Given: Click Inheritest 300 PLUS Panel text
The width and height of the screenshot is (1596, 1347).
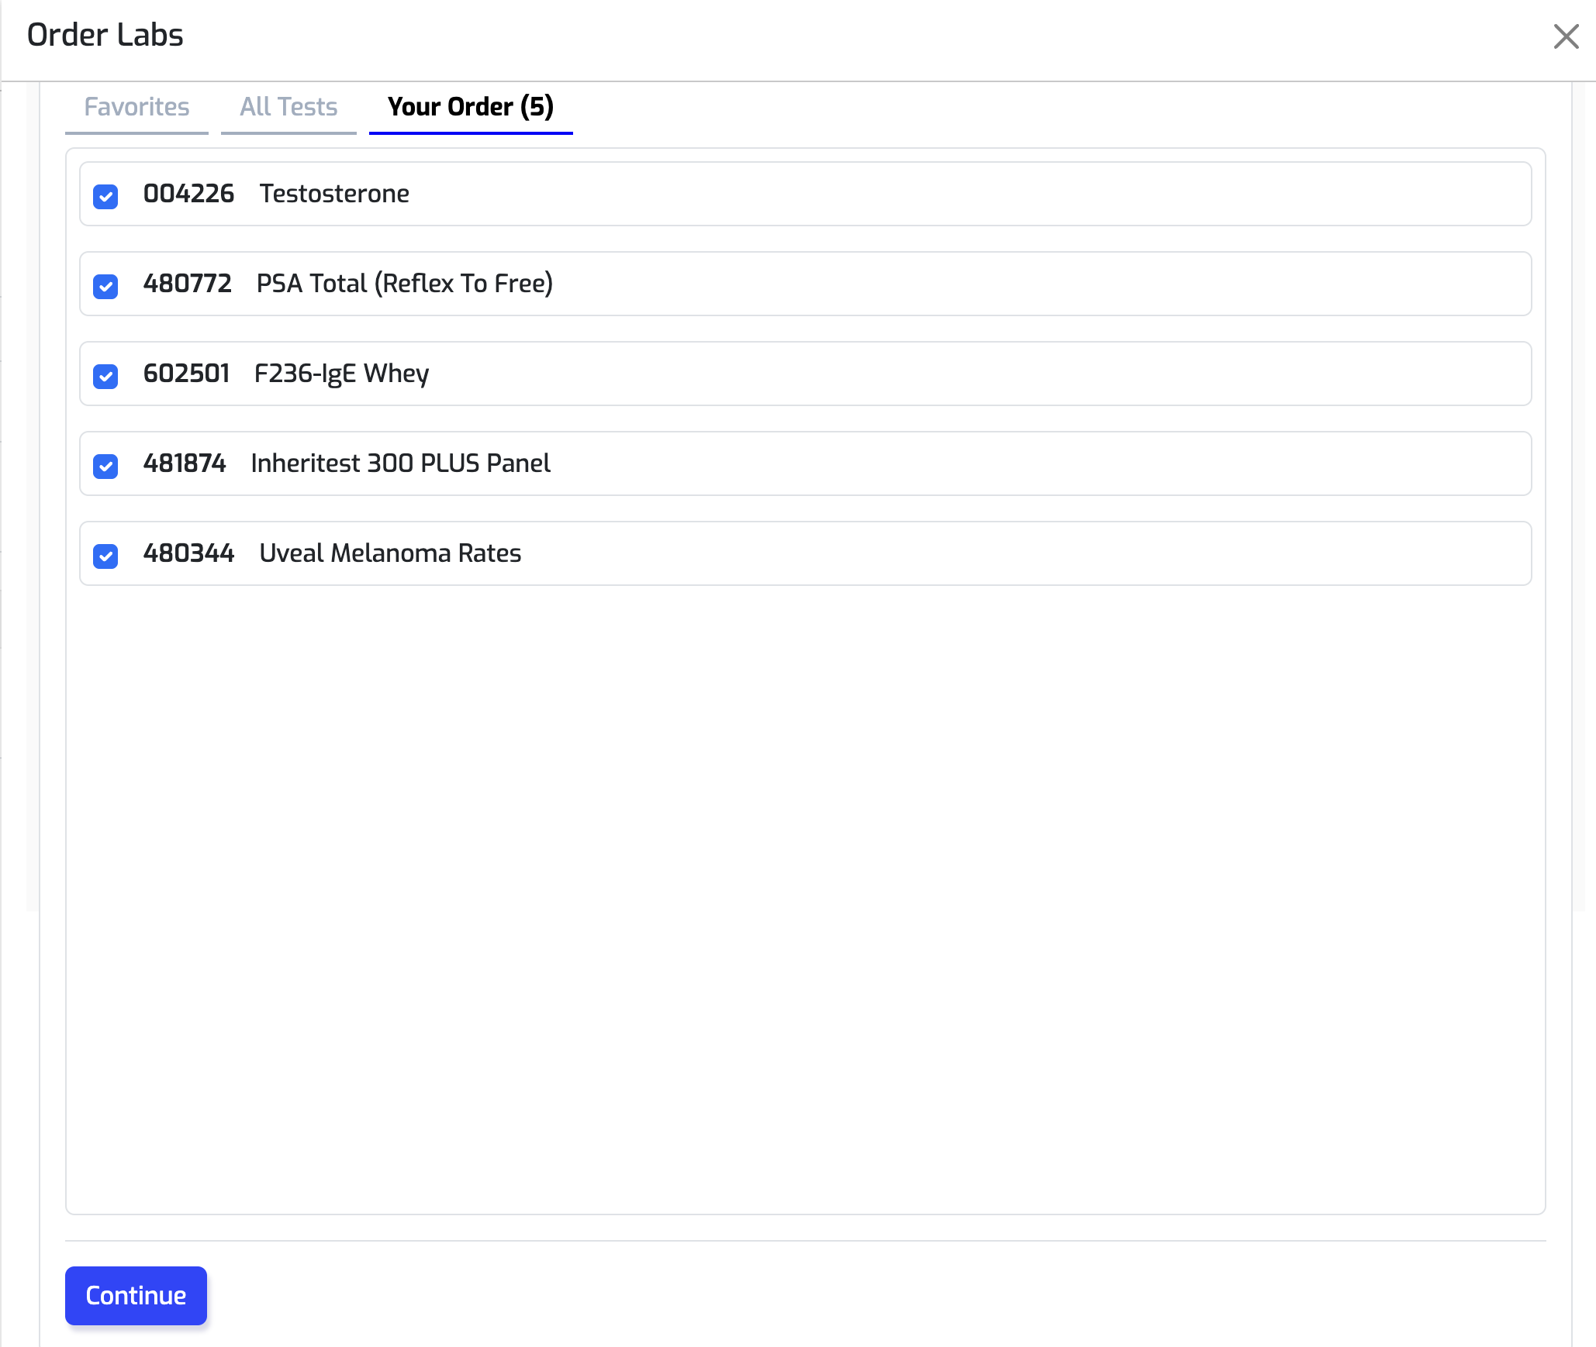Looking at the screenshot, I should (x=400, y=463).
